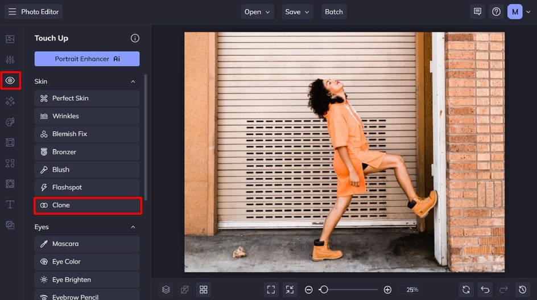Select the Eyebrow Pencil tool

[x=87, y=295]
